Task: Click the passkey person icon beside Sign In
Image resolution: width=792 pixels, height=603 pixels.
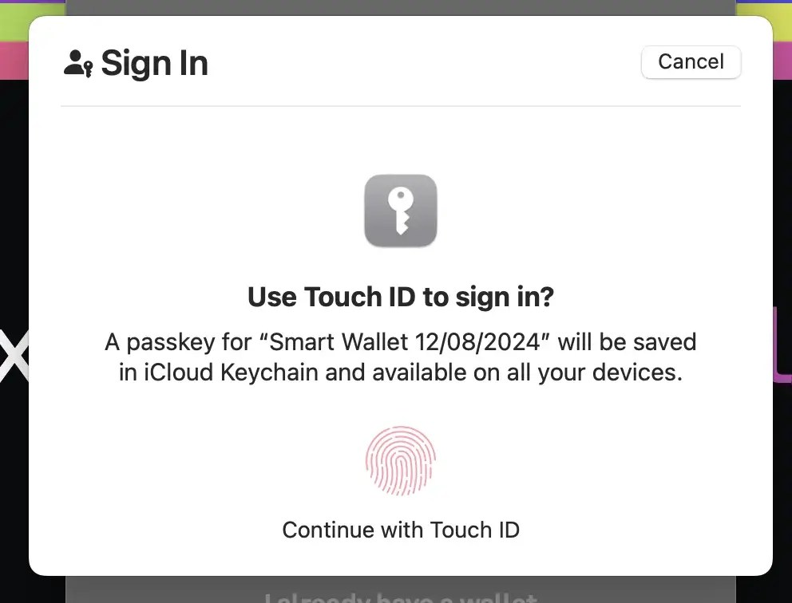Action: tap(77, 62)
